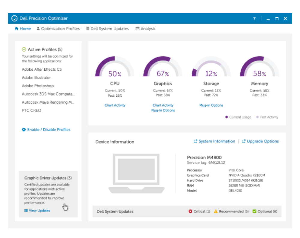Screen dimensions: 300x238
Task: Click the red Critical updates icon
Action: pyautogui.click(x=190, y=211)
